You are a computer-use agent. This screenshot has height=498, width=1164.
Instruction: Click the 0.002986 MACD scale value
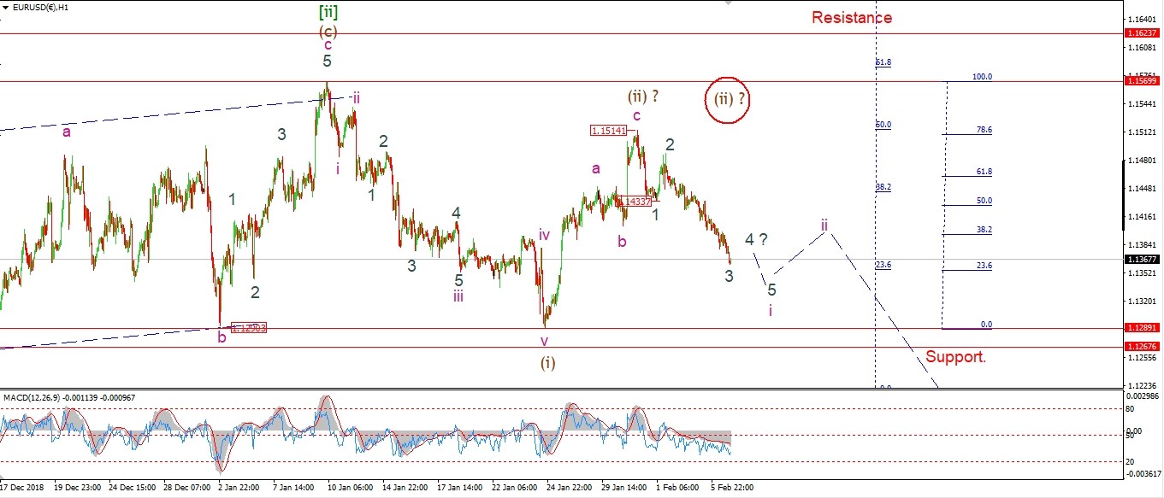(1143, 397)
